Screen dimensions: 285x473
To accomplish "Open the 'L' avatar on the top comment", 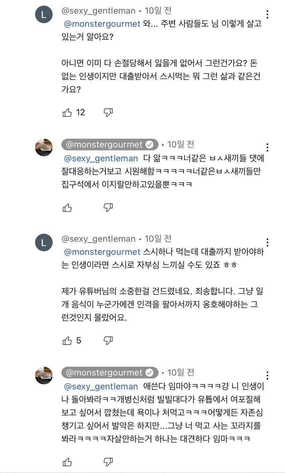I will 44,15.
